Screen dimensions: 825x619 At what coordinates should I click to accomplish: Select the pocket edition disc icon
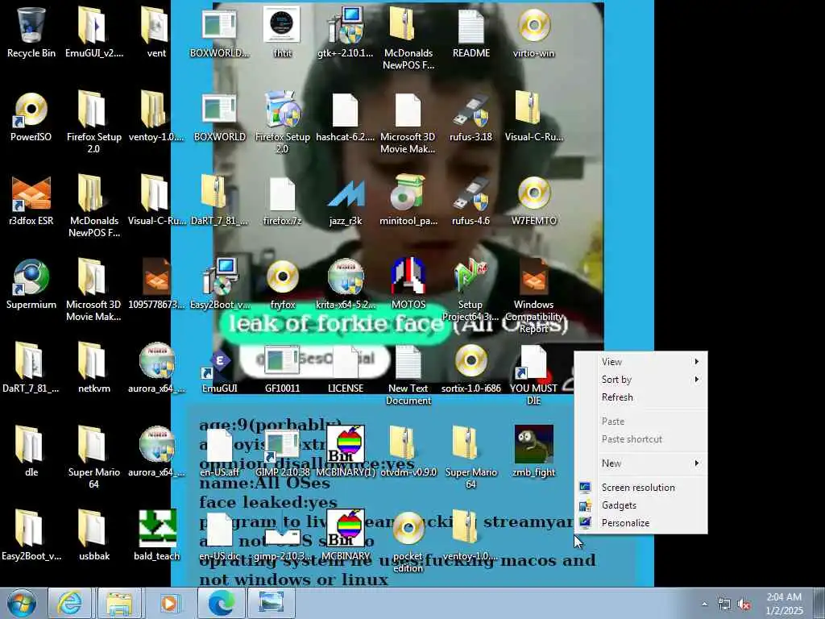pos(408,541)
